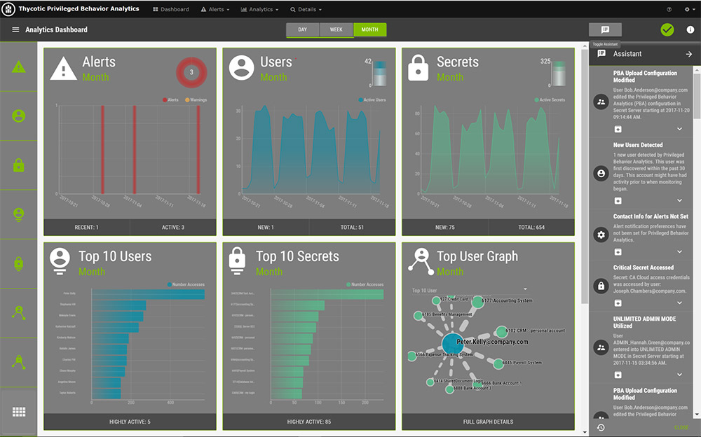
Task: Open top secrets sidebar icon with lightbulb
Action: tap(18, 263)
